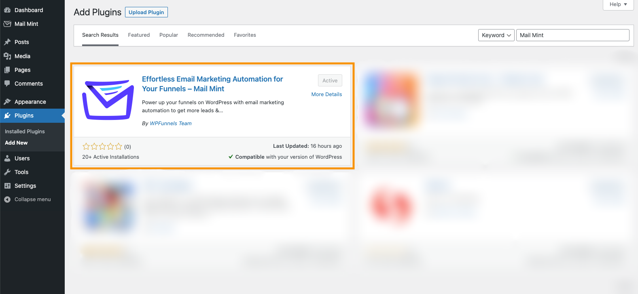Screen dimensions: 638x294
Task: Click the Posts pushpin icon
Action: click(x=7, y=42)
